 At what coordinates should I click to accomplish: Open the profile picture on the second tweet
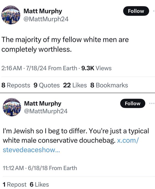tap(12, 107)
